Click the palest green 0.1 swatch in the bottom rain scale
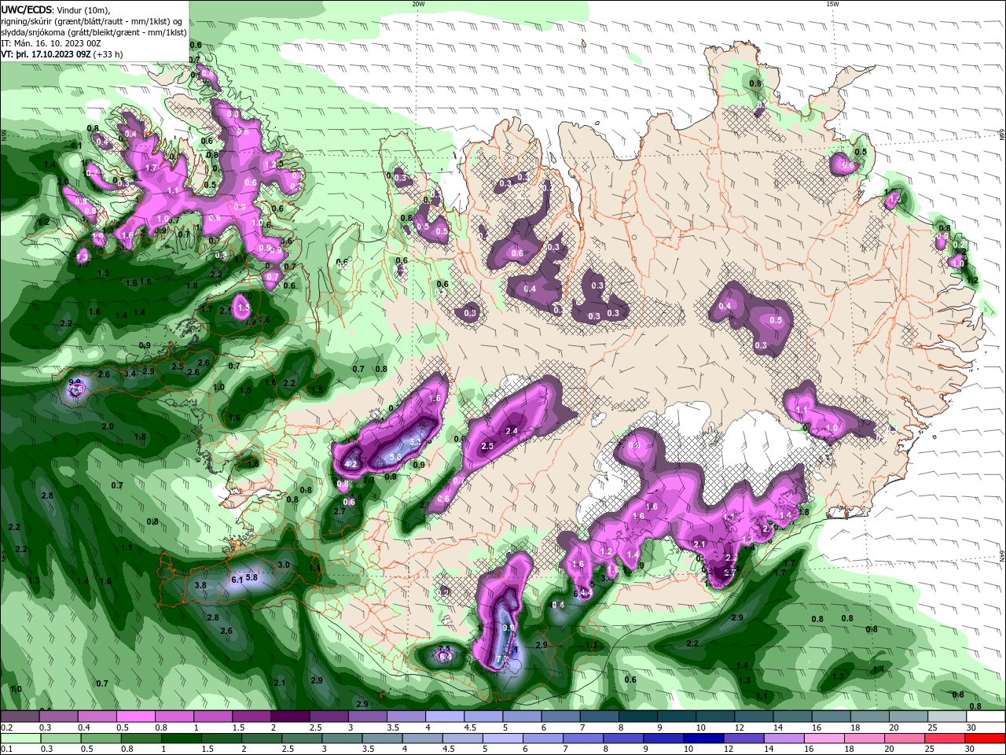This screenshot has width=1006, height=755. coord(20,738)
